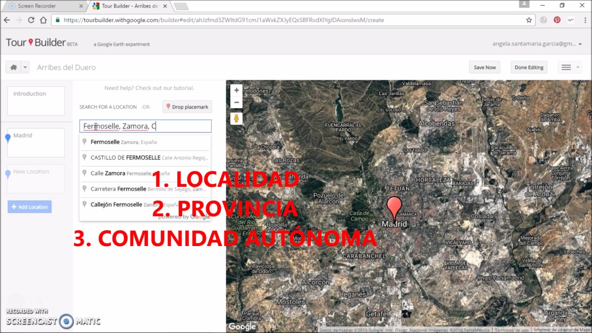This screenshot has width=592, height=333.
Task: Click the Tour Builder home button
Action: pos(13,67)
